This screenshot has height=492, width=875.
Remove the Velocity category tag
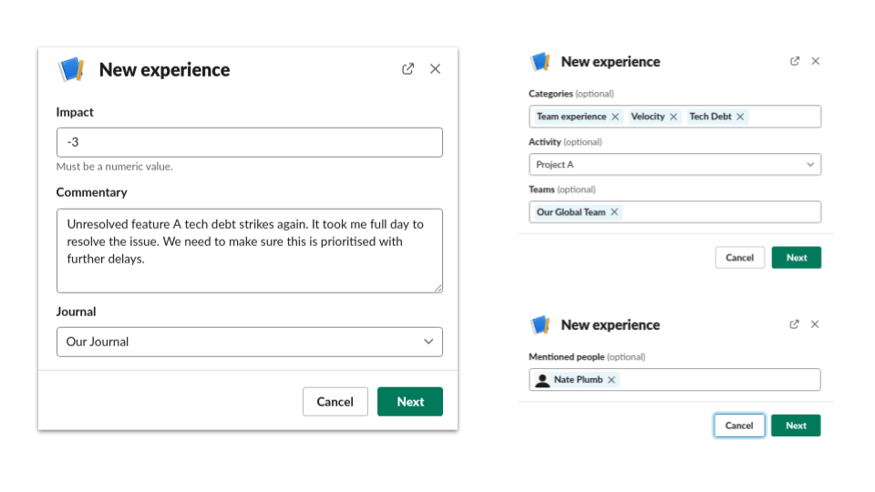click(674, 117)
